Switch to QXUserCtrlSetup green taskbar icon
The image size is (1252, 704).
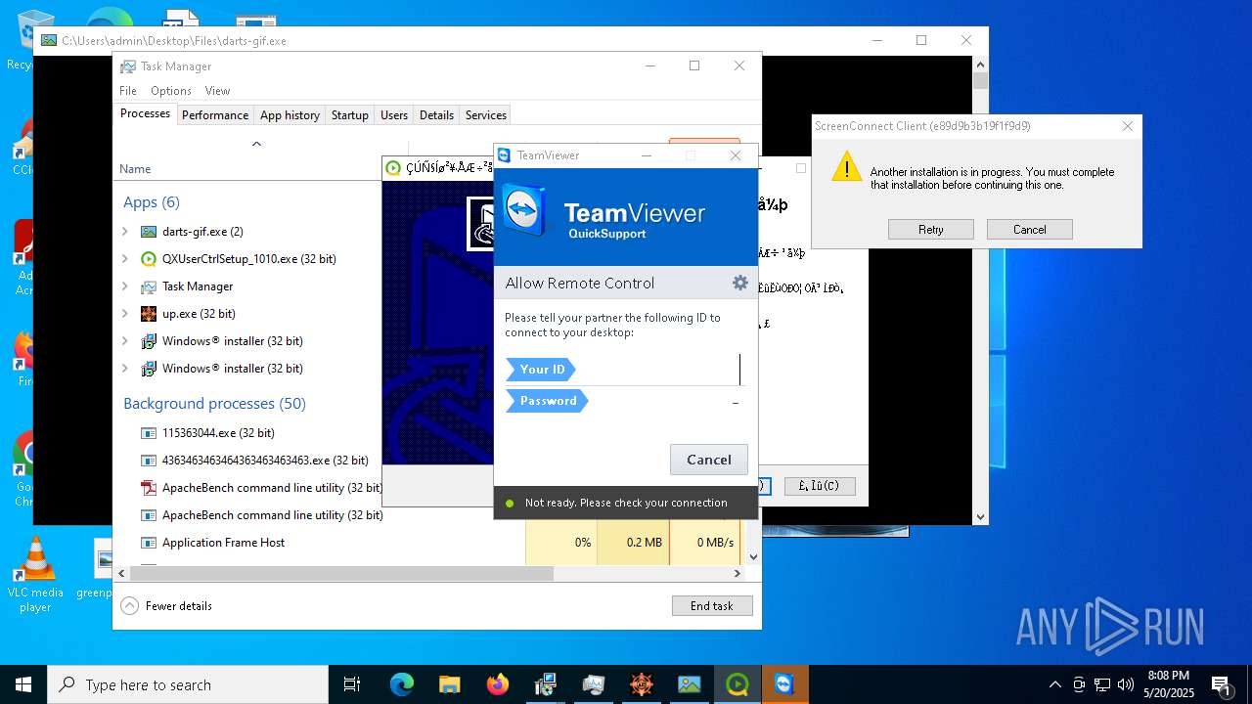click(x=738, y=684)
